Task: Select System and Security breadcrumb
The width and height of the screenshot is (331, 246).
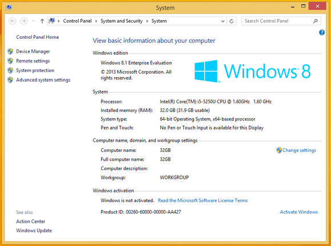Action: tap(122, 21)
